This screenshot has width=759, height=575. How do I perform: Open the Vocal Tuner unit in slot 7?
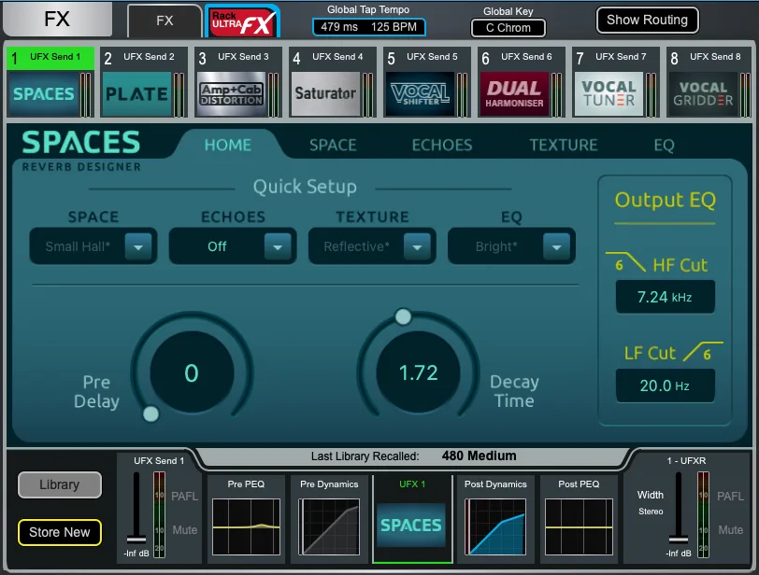[x=609, y=93]
